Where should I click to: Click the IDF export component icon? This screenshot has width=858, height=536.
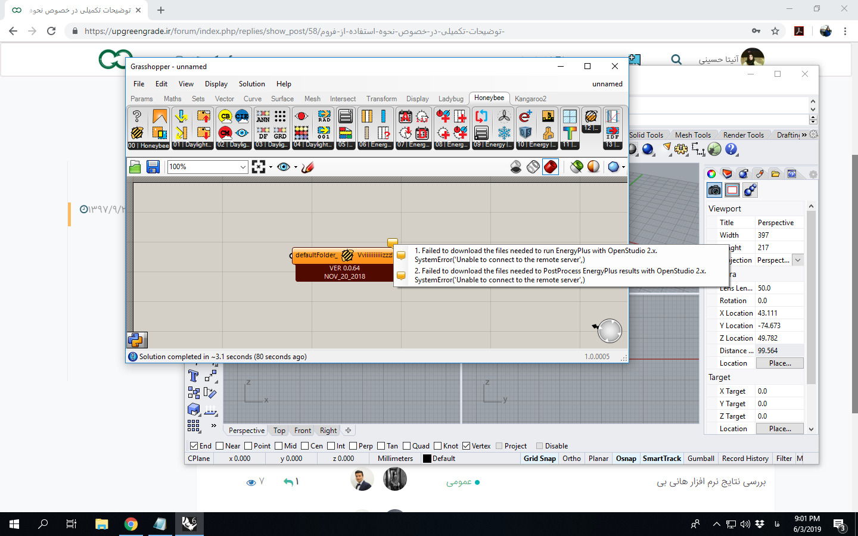(x=613, y=133)
